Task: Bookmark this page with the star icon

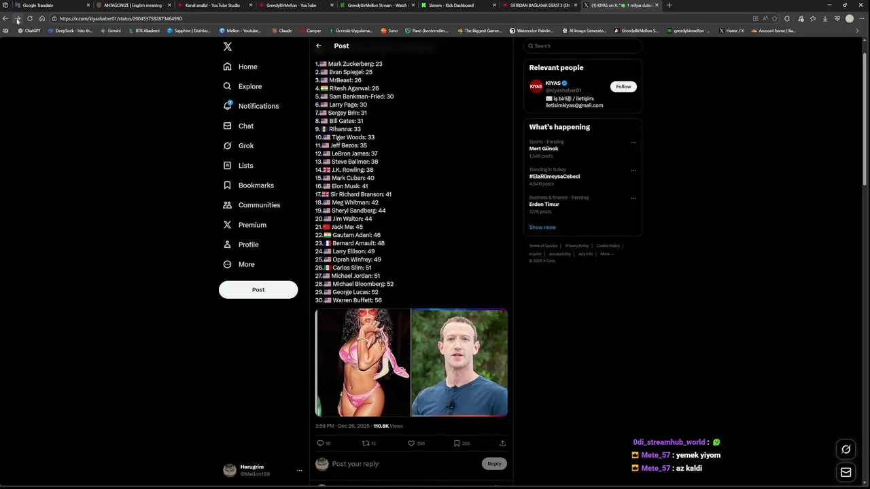Action: click(774, 18)
